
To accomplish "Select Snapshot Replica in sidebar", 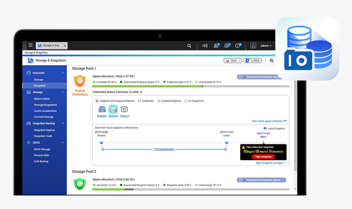I will tap(44, 130).
